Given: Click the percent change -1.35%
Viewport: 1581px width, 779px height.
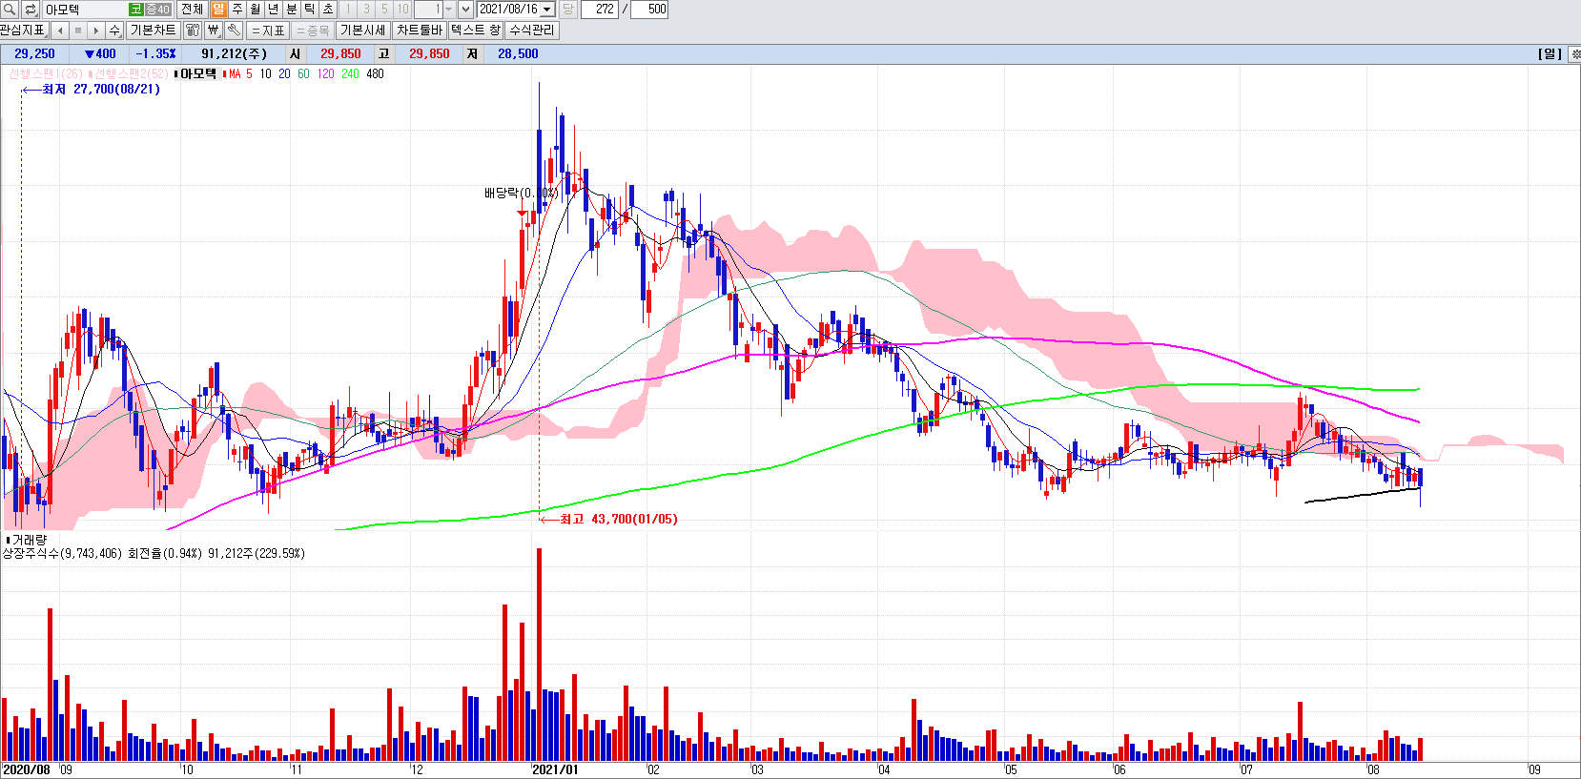Looking at the screenshot, I should (x=155, y=54).
